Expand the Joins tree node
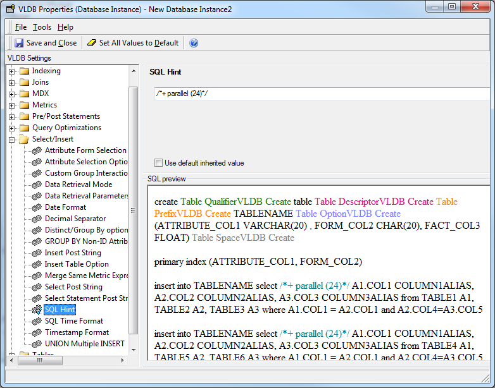Screen dimensions: 495x388 (x=11, y=82)
